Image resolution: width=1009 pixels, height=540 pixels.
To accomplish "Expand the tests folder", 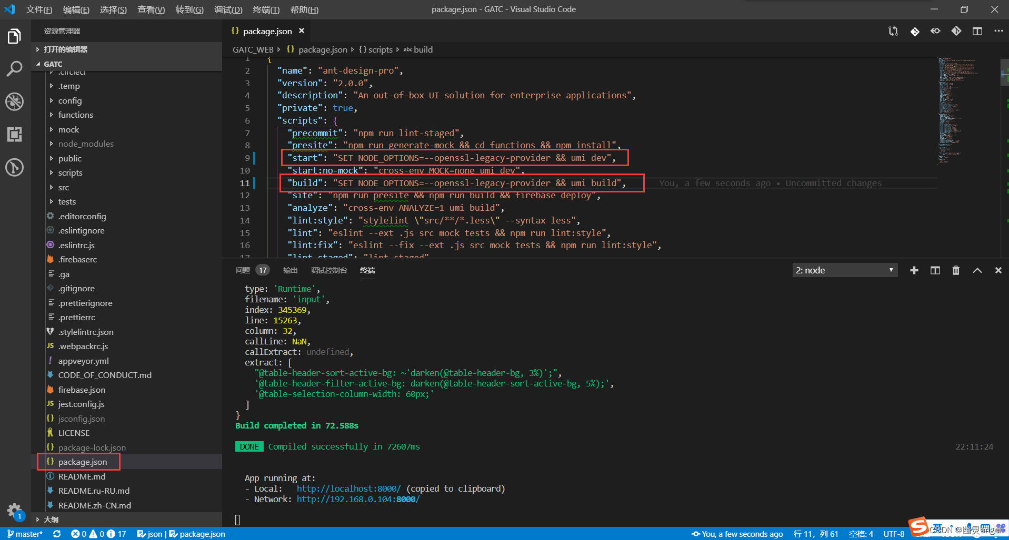I will pos(126,201).
